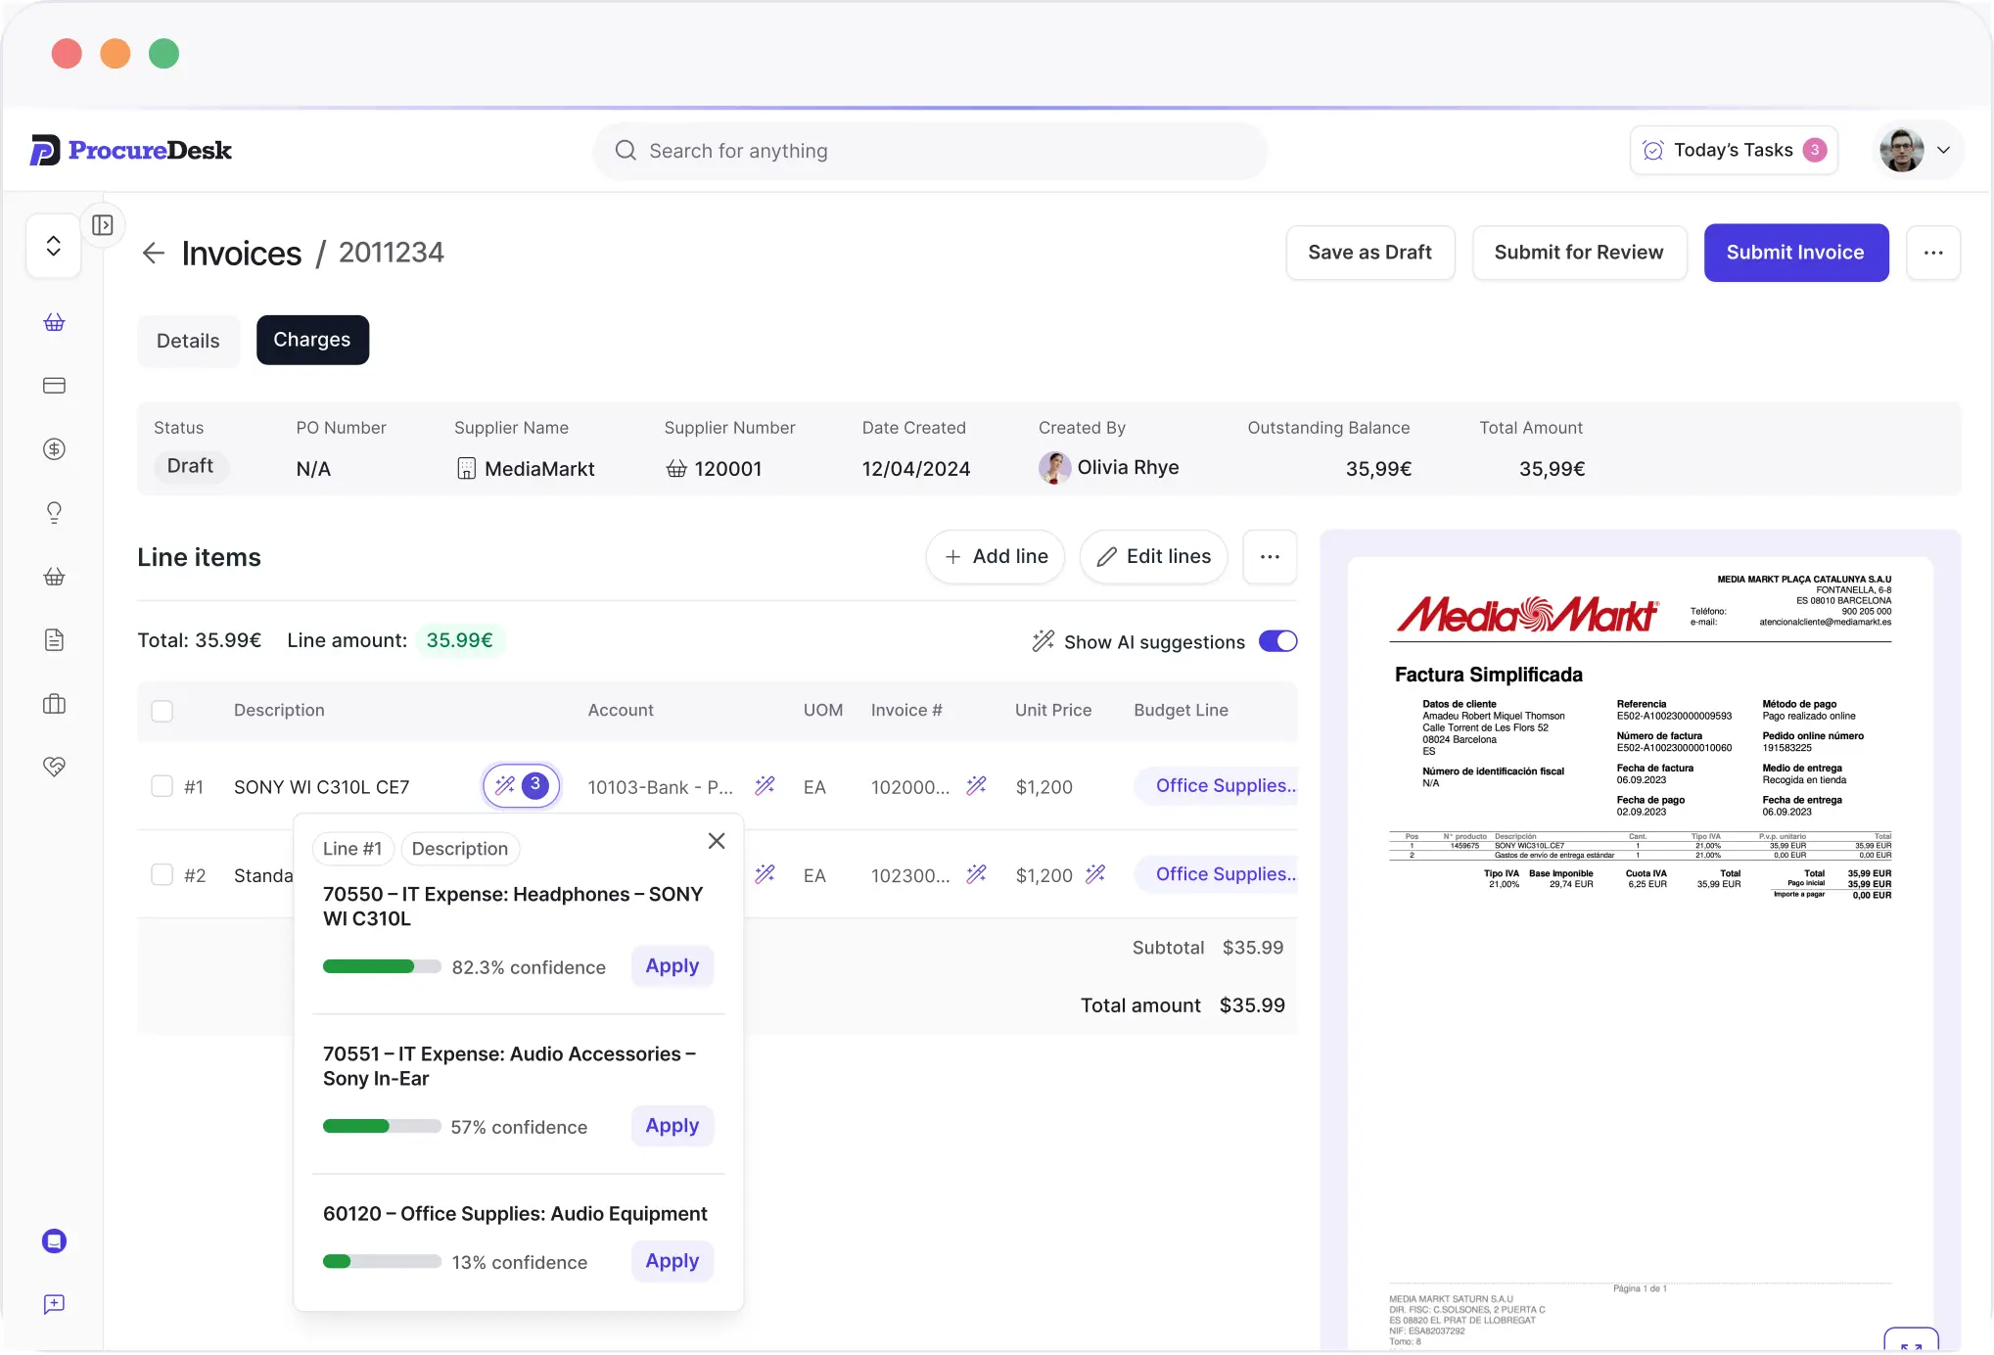The image size is (1994, 1355).
Task: Click the 82.3% confidence progress bar
Action: click(x=382, y=967)
